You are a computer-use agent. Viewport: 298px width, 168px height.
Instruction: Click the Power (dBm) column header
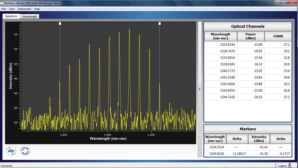point(250,36)
